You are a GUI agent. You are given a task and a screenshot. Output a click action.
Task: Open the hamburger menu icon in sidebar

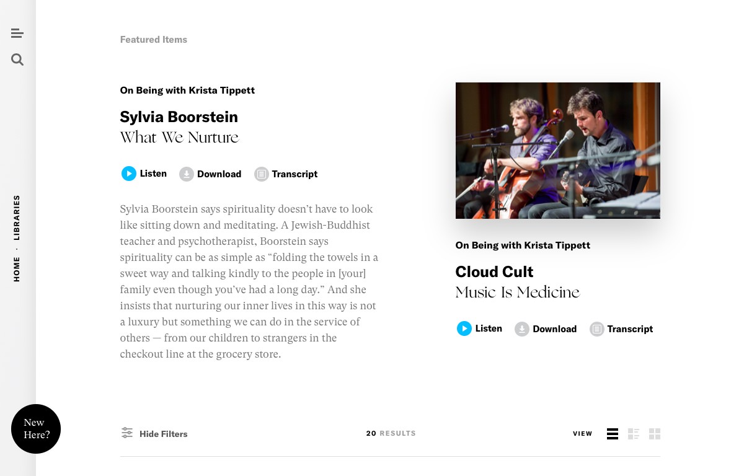17,33
